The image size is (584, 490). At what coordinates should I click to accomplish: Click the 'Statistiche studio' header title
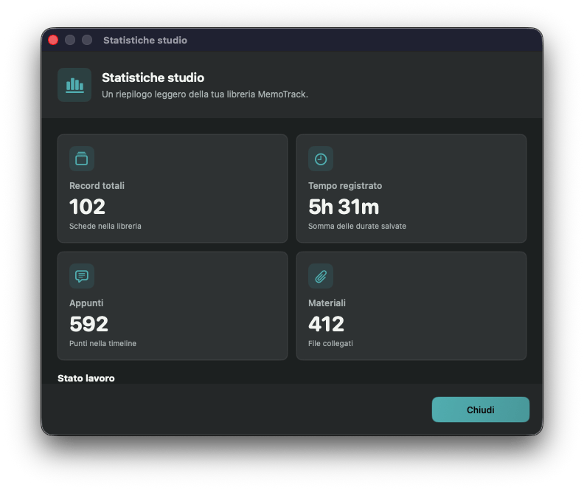coord(153,77)
